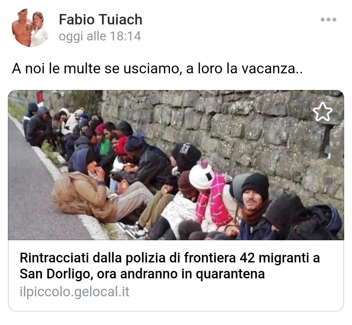The height and width of the screenshot is (325, 352).
Task: Open Fabio Tuiach's profile picture
Action: 30,28
